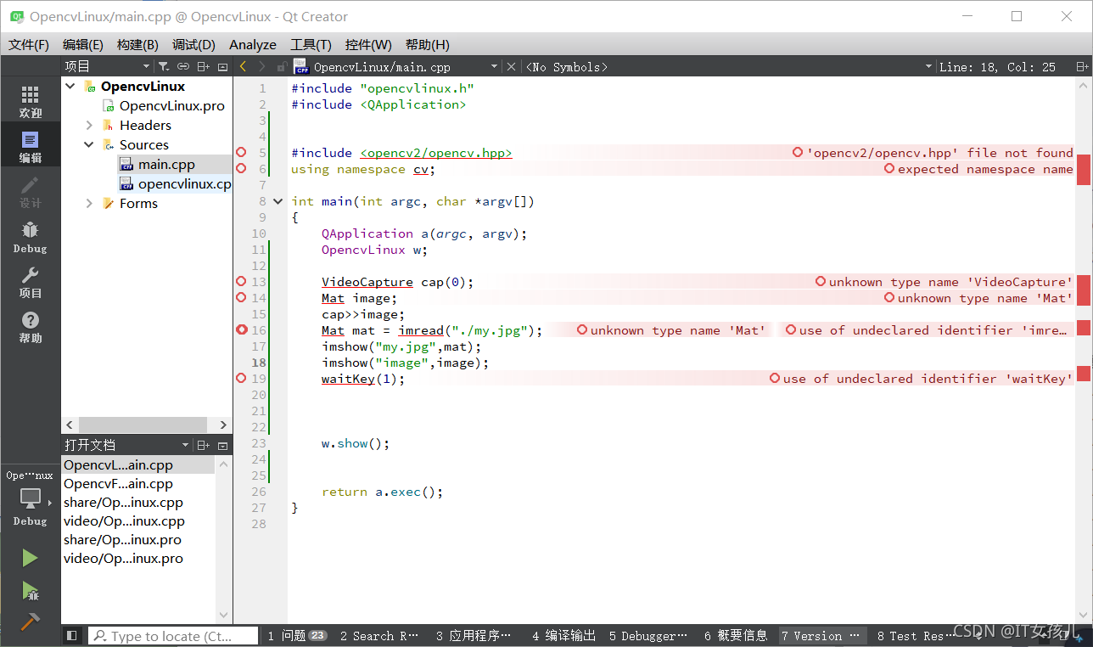The image size is (1093, 647).
Task: Show the 应用程序 output pane
Action: (x=474, y=635)
